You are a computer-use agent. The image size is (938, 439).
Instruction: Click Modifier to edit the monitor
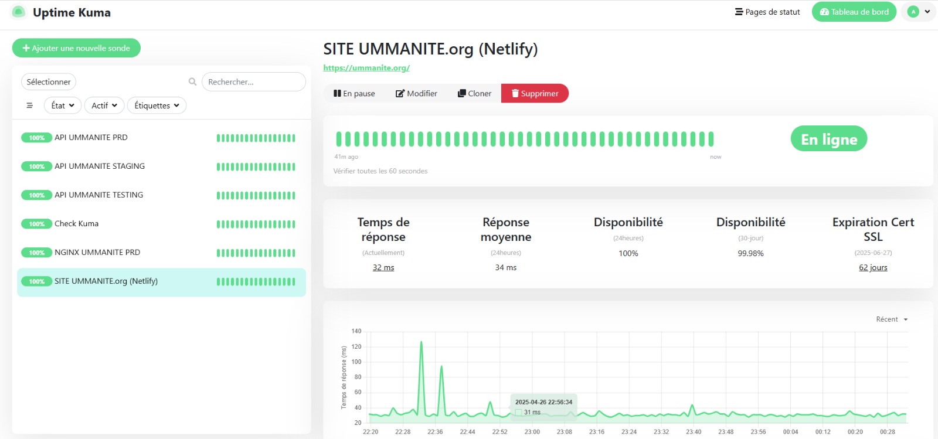416,93
